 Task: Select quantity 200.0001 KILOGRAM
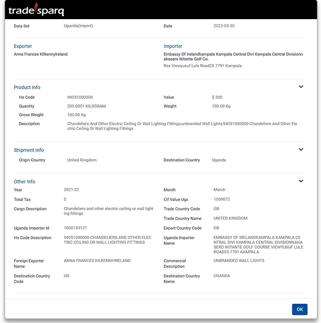pyautogui.click(x=86, y=106)
